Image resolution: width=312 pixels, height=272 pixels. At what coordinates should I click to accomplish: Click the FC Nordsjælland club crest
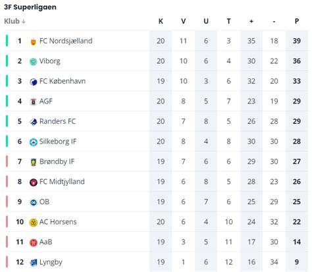(33, 41)
